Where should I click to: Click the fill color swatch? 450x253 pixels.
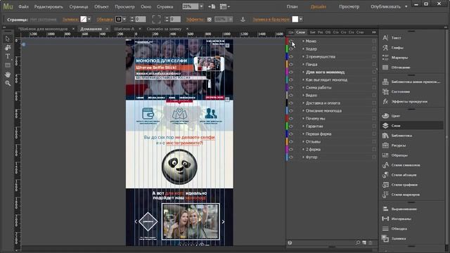click(83, 19)
